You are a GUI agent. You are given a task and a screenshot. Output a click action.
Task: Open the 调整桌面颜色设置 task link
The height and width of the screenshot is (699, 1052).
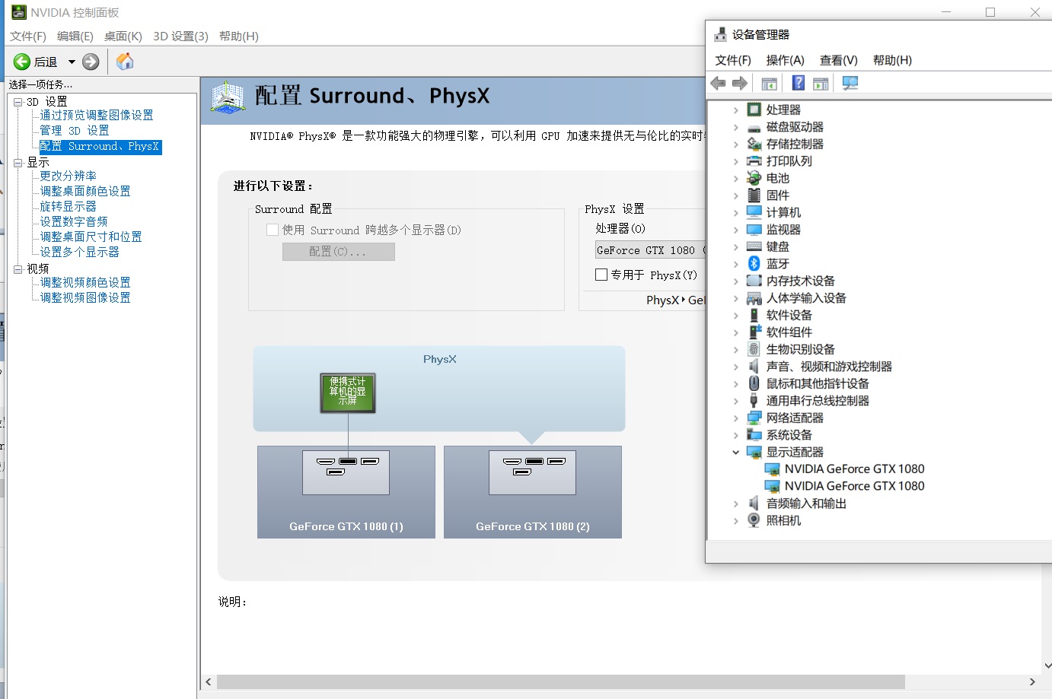(x=85, y=191)
